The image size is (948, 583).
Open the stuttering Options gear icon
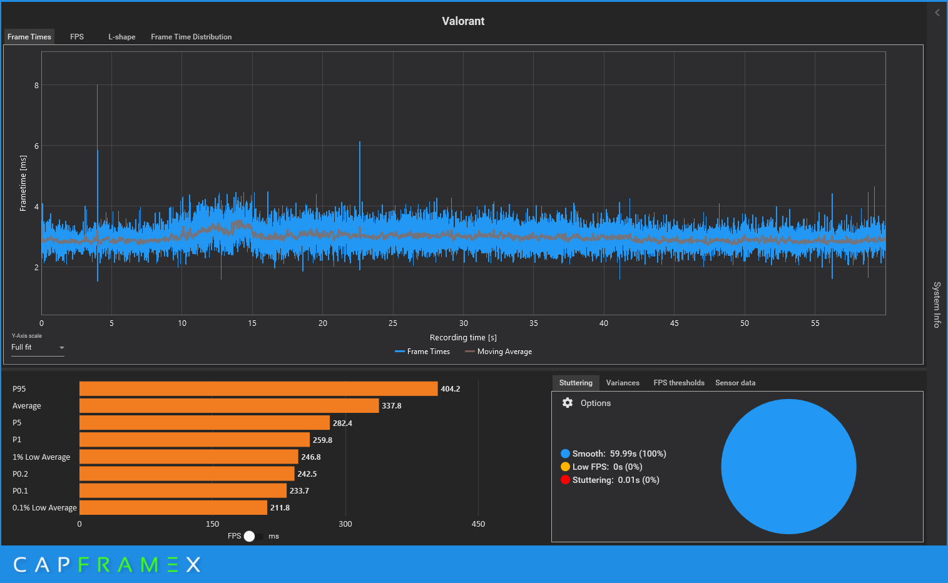pos(568,403)
